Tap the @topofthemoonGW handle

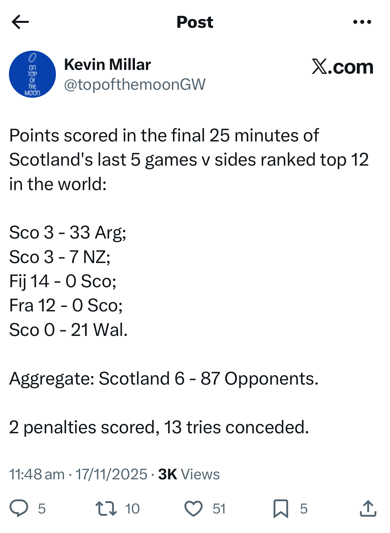[135, 84]
